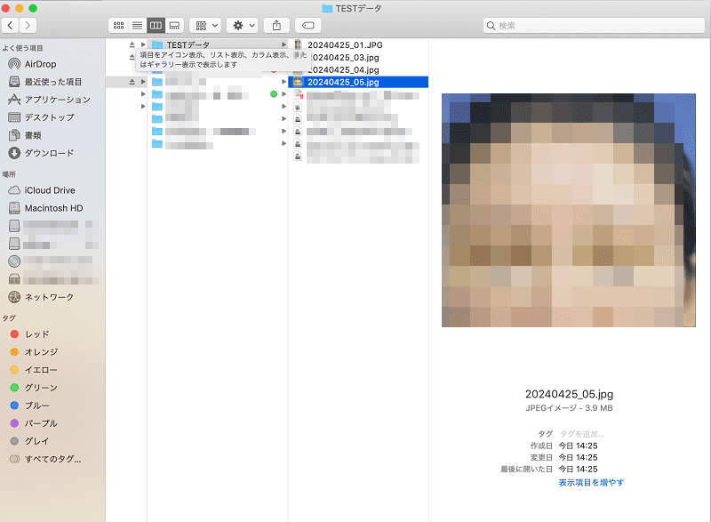Click the edit tags toolbar button
Screen dimensions: 711x522
tap(308, 26)
